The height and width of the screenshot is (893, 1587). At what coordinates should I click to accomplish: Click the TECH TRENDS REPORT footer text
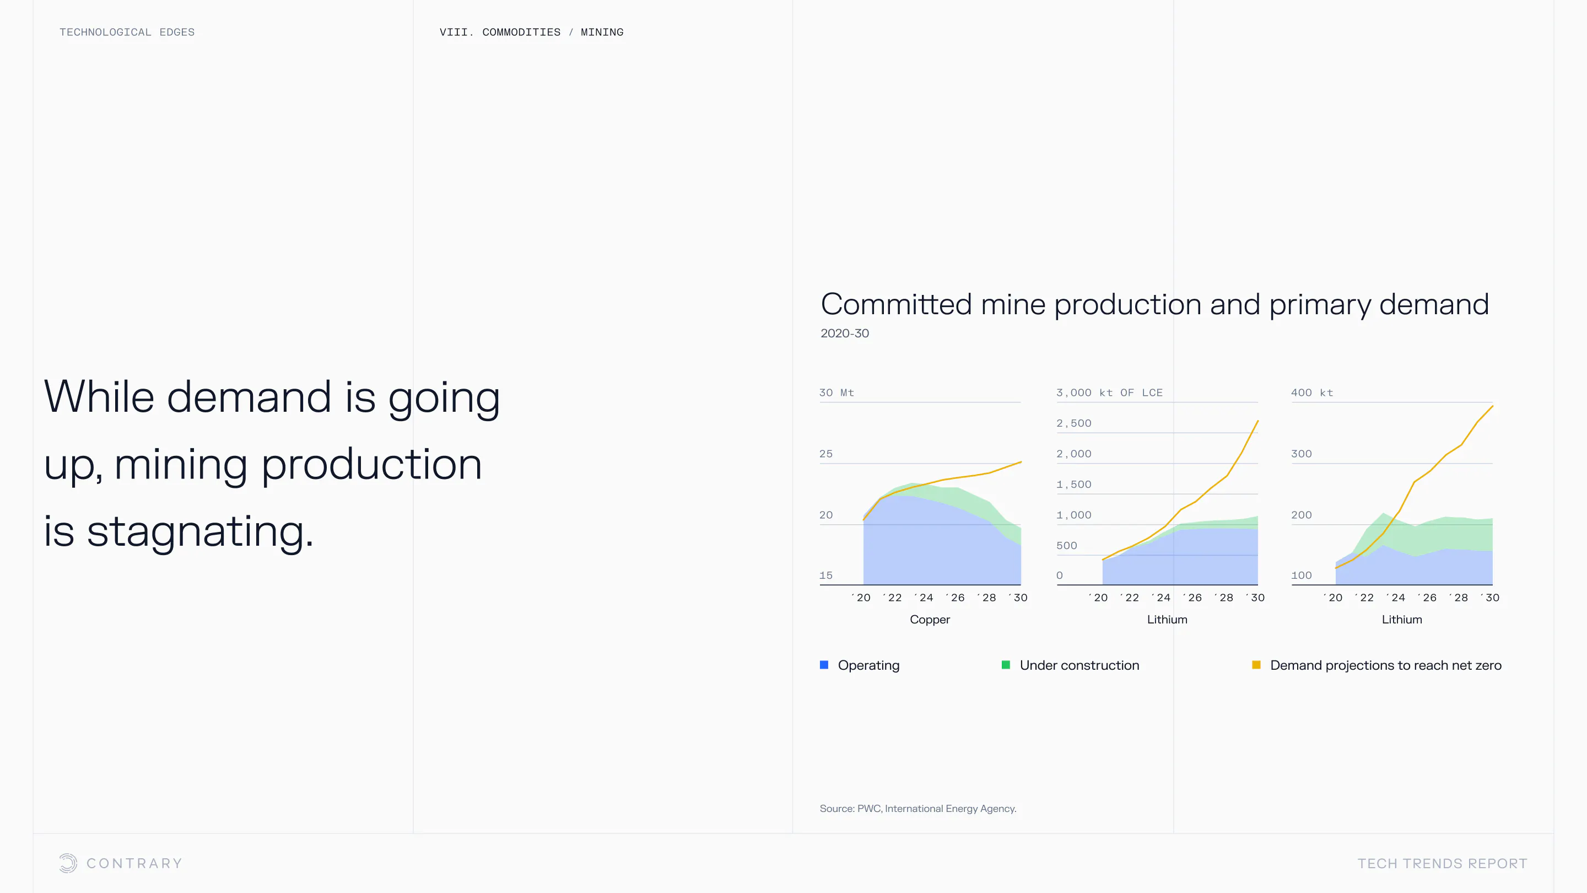click(1442, 863)
